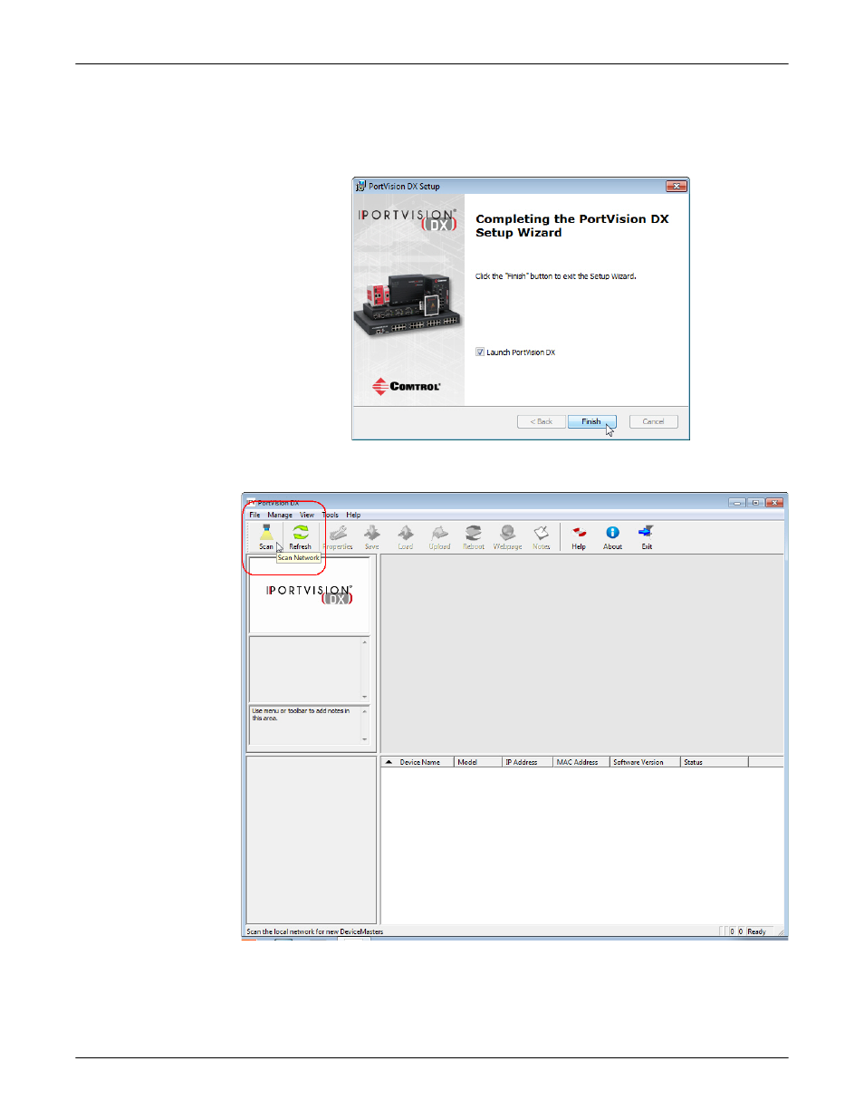Sort by Software Version column header
The image size is (864, 1119).
pyautogui.click(x=645, y=762)
